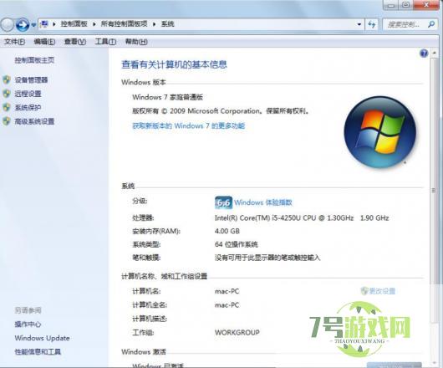Refresh the address bar view
This screenshot has height=368, width=443.
pyautogui.click(x=372, y=24)
